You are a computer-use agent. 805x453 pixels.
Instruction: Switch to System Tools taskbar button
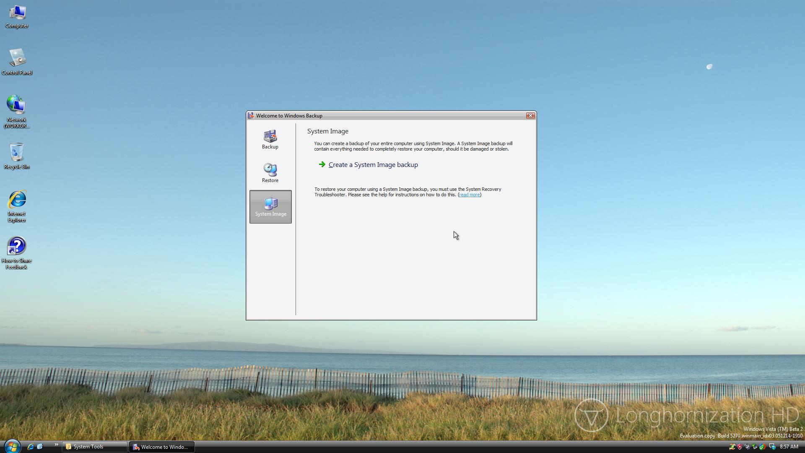[95, 447]
